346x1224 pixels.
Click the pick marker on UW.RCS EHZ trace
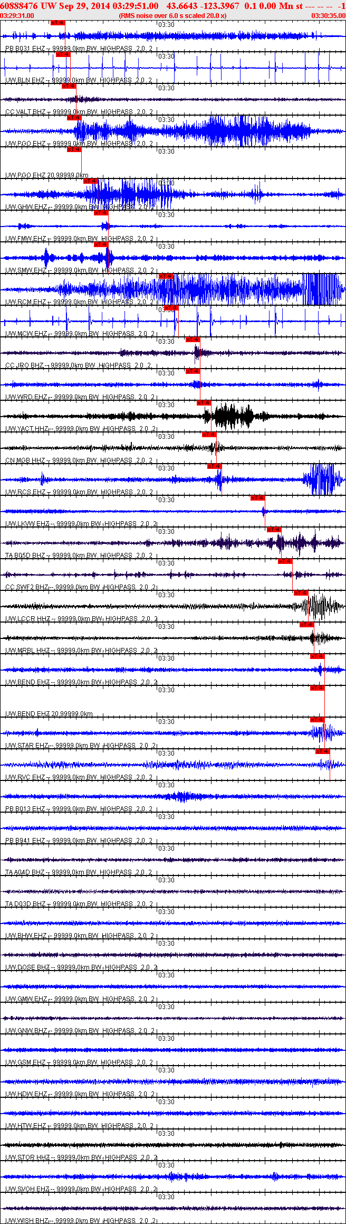pyautogui.click(x=215, y=466)
